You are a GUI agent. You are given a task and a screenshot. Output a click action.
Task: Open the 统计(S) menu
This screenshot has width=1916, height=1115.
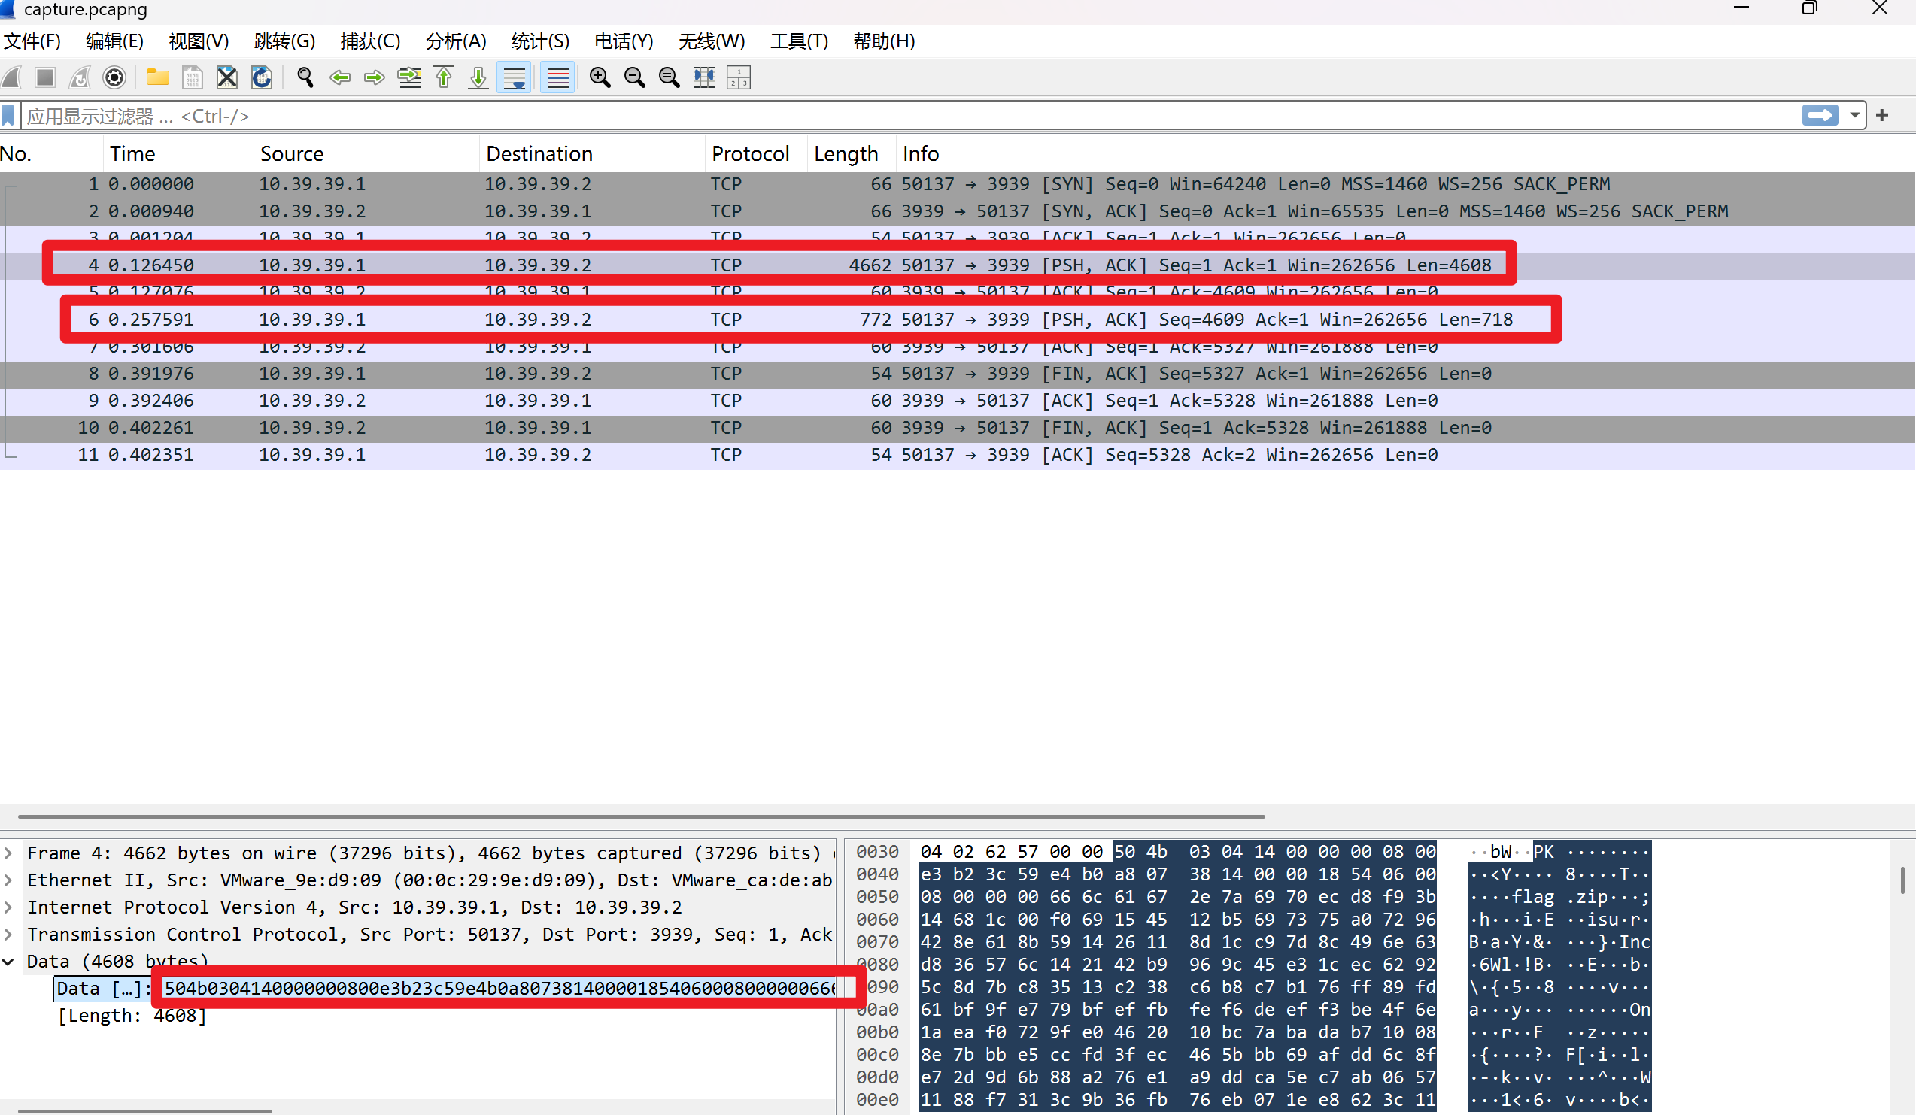click(540, 41)
